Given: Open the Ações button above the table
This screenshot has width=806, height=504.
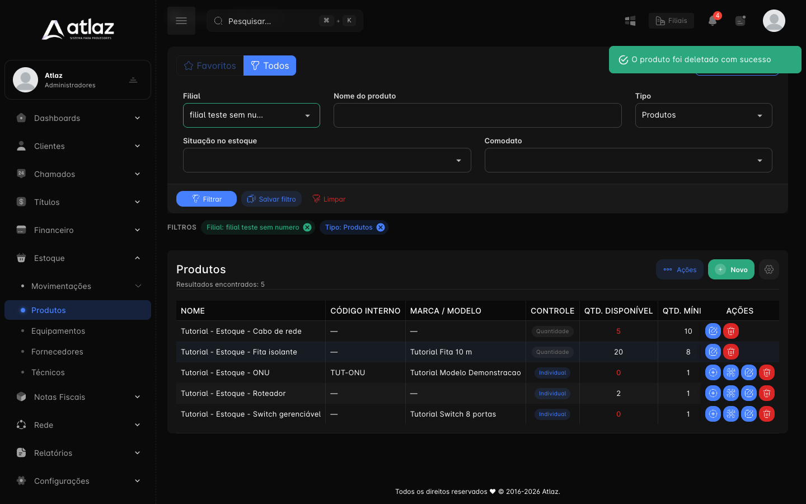Looking at the screenshot, I should [680, 269].
